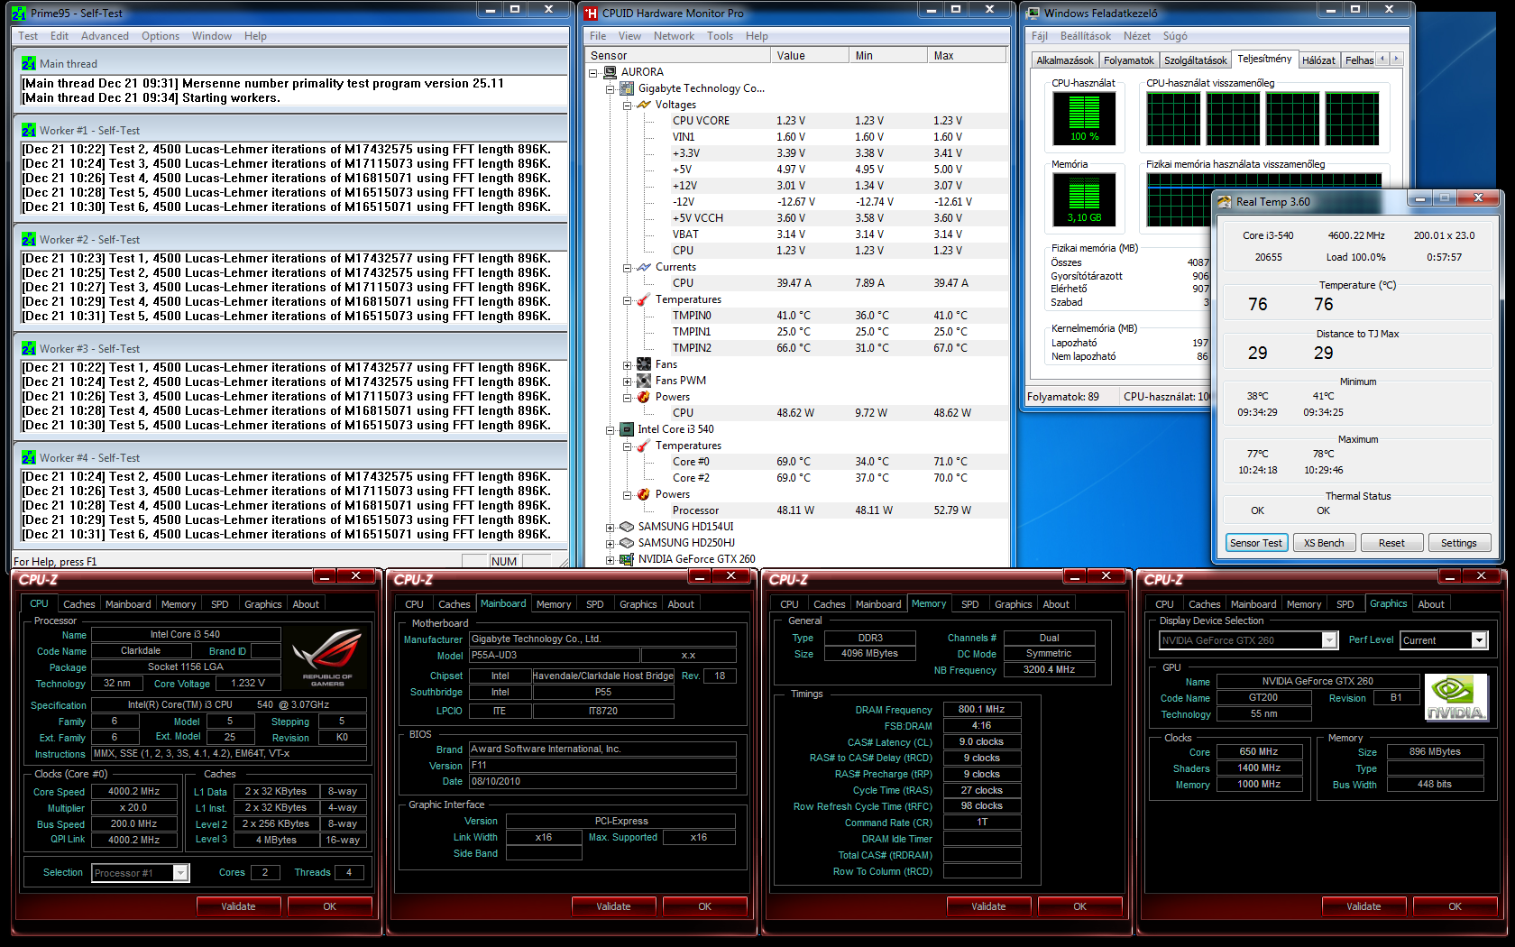Open the Nézet menu in Feladatkezelő
The height and width of the screenshot is (947, 1515).
[1136, 36]
